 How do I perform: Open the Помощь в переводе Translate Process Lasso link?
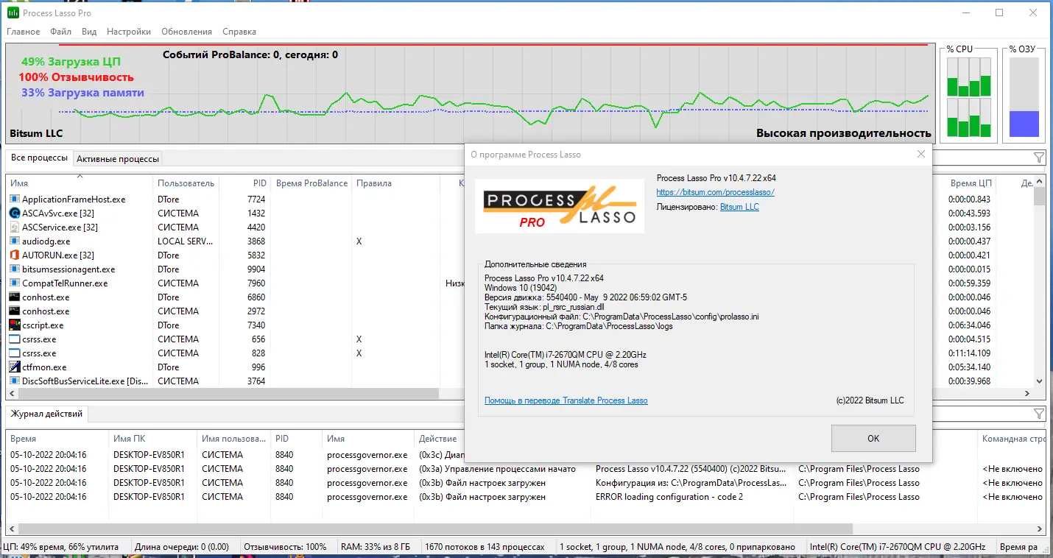[x=566, y=400]
